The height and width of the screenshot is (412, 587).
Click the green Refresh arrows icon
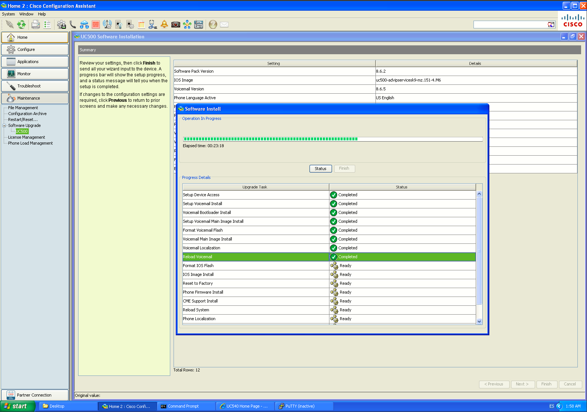coord(21,25)
